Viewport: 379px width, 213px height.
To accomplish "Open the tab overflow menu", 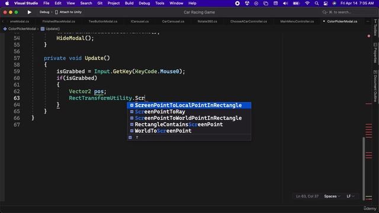I will 368,21.
